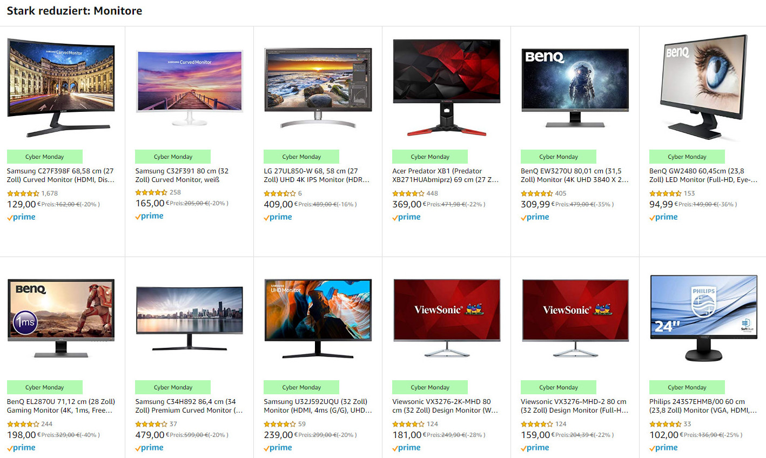Click Samsung C34H892 premium curved monitor title

click(x=189, y=406)
